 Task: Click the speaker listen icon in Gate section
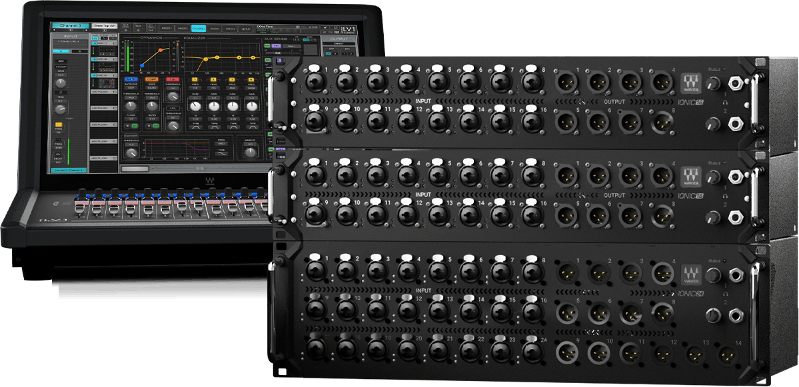127,126
